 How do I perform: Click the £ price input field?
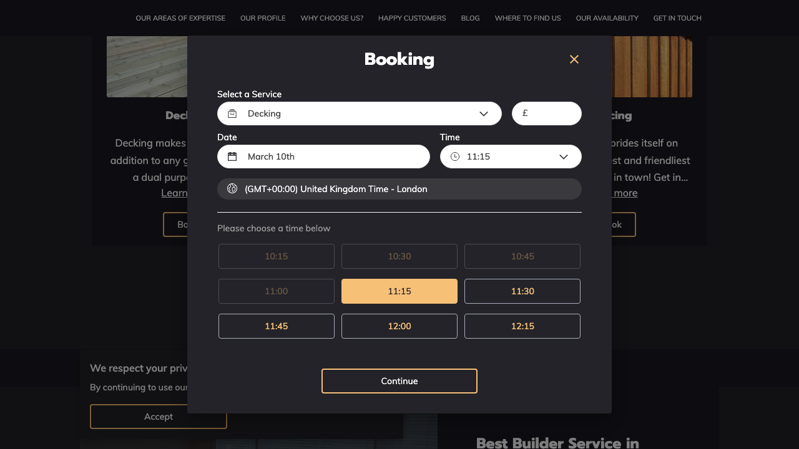(x=552, y=113)
